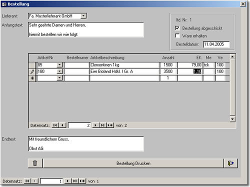The width and height of the screenshot is (250, 187).
Task: Go to previous record in order items navigator
Action: click(x=62, y=125)
